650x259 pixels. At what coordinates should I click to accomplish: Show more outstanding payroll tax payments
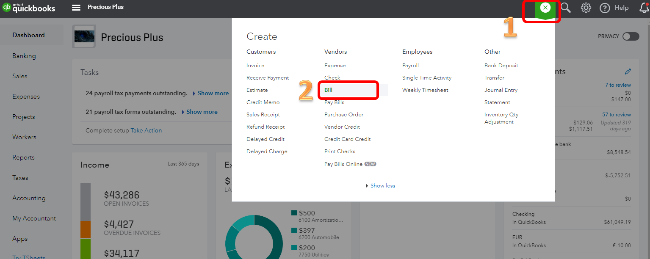tap(213, 93)
